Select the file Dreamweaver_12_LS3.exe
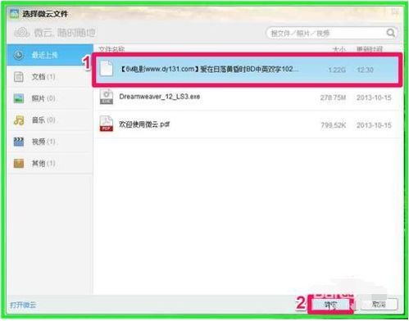Image resolution: width=409 pixels, height=321 pixels. 248,97
